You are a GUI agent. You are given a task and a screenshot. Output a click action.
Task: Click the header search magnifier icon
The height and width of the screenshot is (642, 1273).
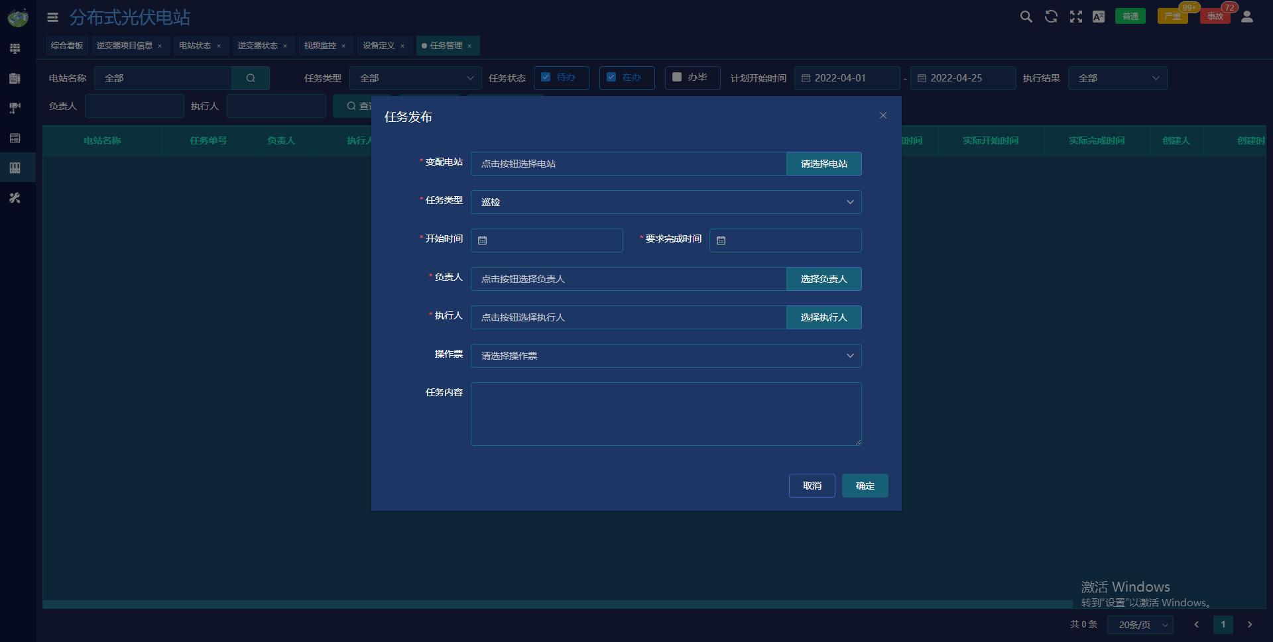[1026, 17]
